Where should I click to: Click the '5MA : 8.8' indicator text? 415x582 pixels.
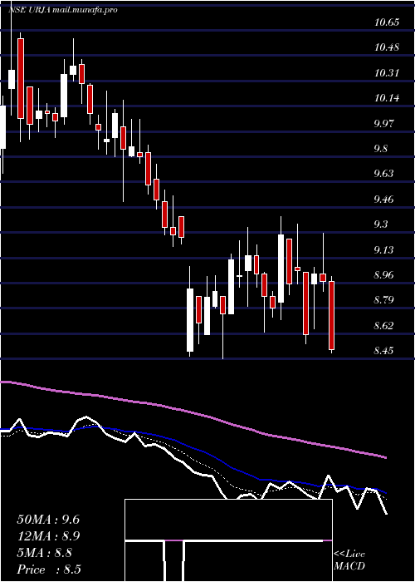tap(44, 553)
